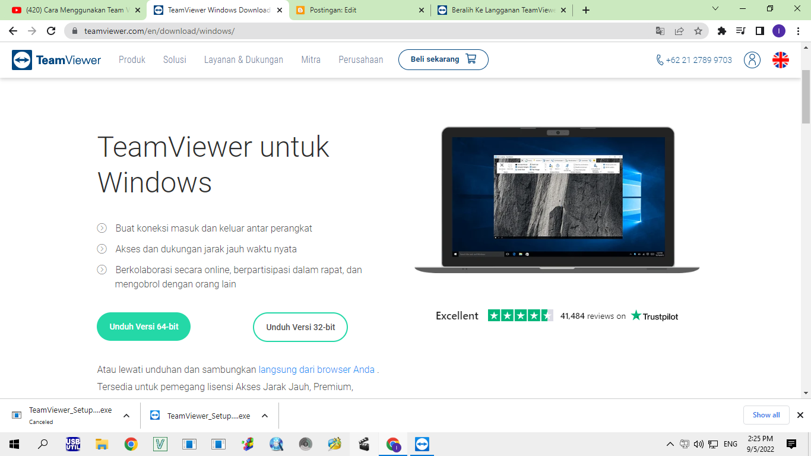Close the YouTube tab
811x456 pixels.
point(138,10)
